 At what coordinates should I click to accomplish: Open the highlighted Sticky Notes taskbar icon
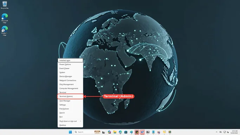[137, 132]
